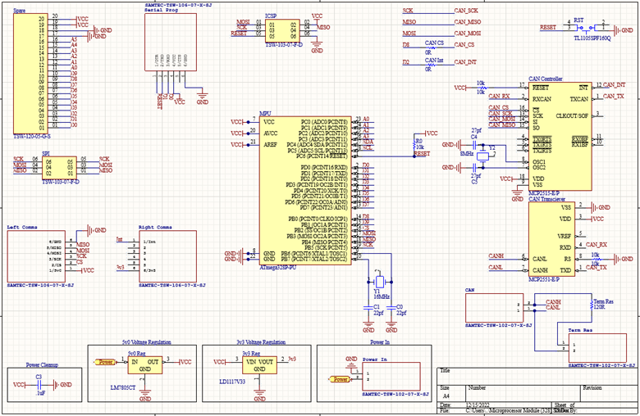
Task: Select capacitor C3 in Power Cleanup
Action: [x=39, y=383]
